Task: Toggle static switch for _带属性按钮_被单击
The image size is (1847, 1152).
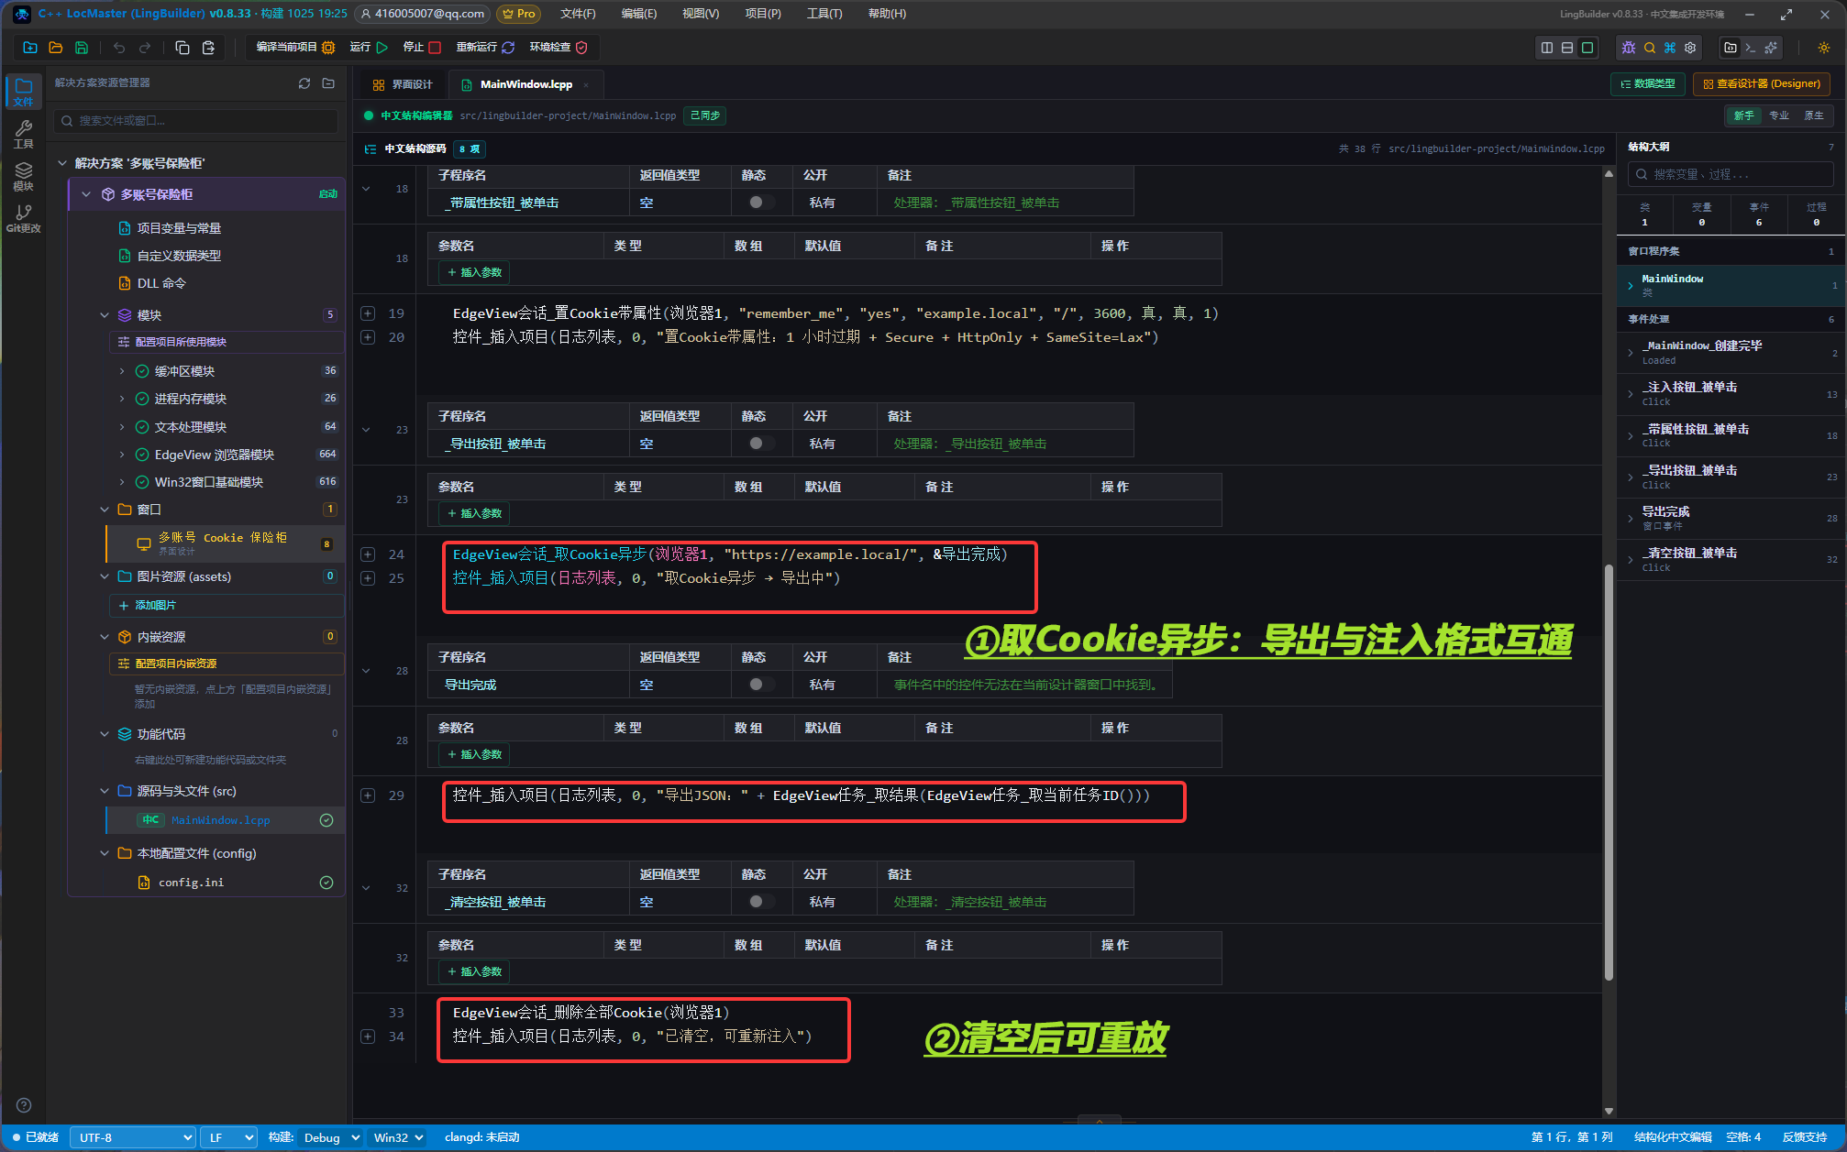Action: pos(759,203)
